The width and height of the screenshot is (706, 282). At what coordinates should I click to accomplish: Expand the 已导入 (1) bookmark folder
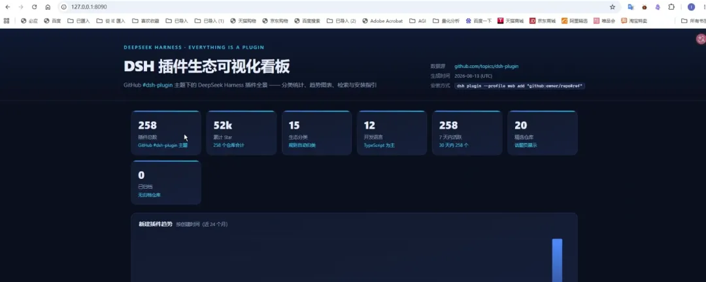pyautogui.click(x=209, y=21)
